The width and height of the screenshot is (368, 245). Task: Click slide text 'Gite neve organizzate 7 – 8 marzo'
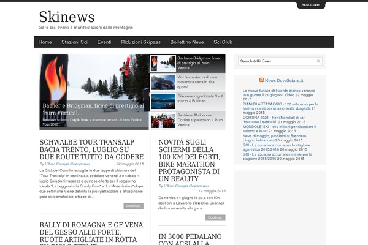pos(200,99)
